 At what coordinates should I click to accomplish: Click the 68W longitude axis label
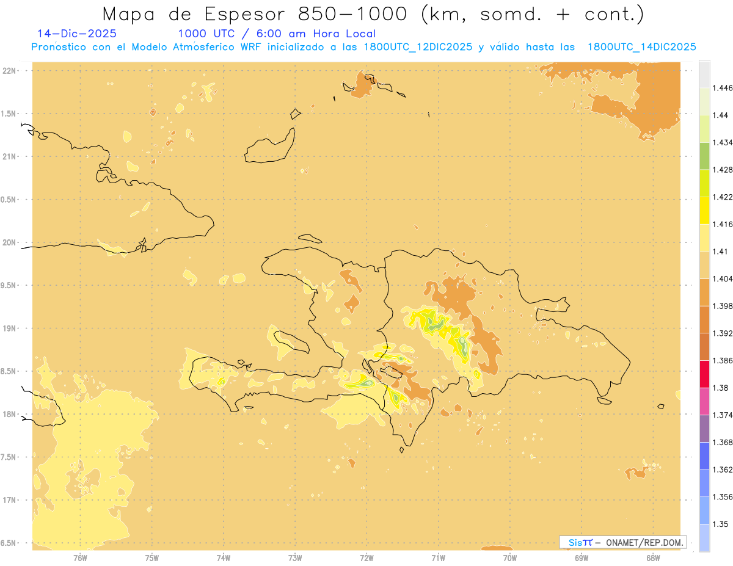653,557
